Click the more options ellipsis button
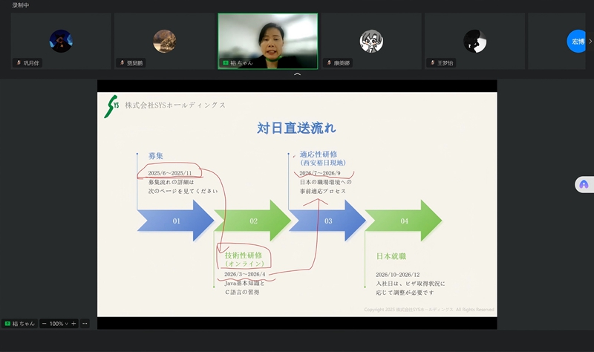 [x=85, y=324]
